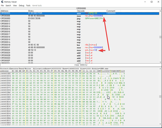Open the Debug menu

21,5
